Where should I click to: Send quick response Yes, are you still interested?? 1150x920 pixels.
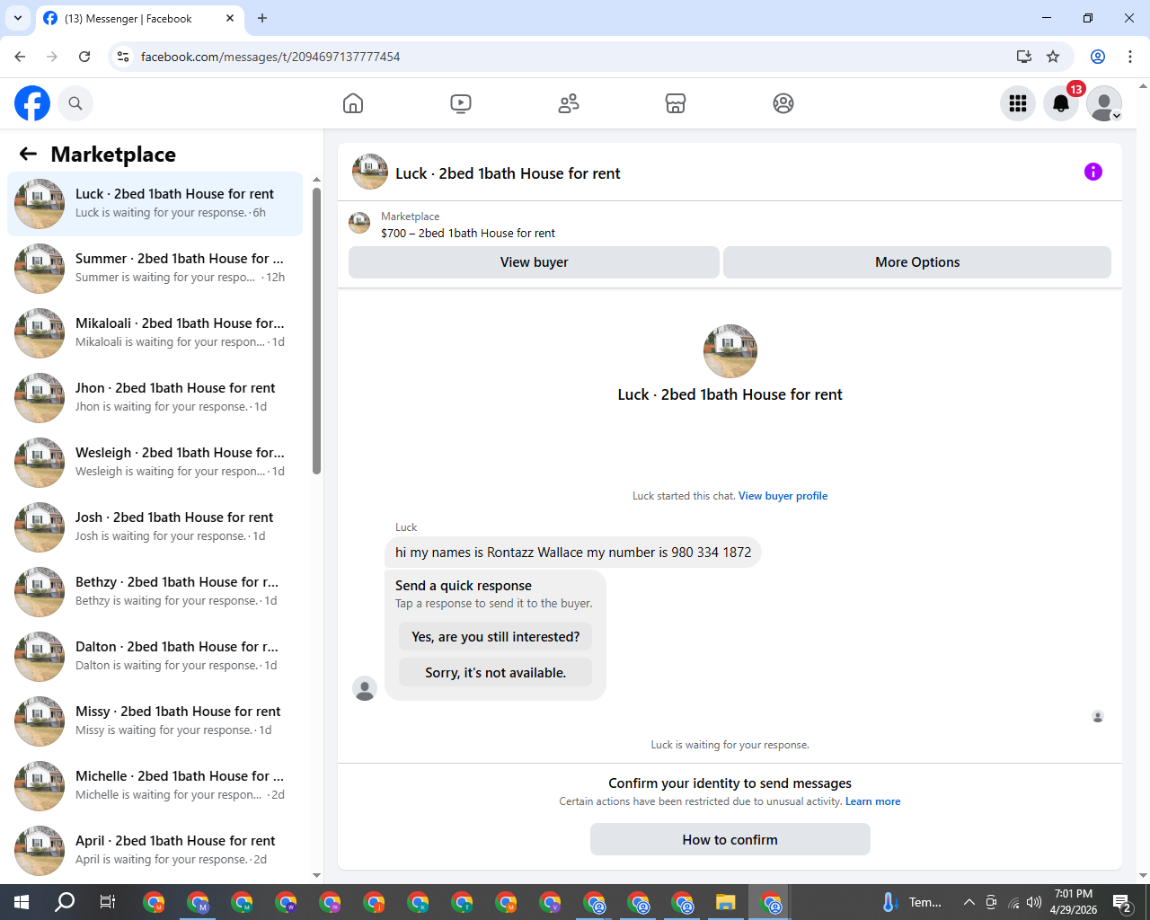click(495, 637)
